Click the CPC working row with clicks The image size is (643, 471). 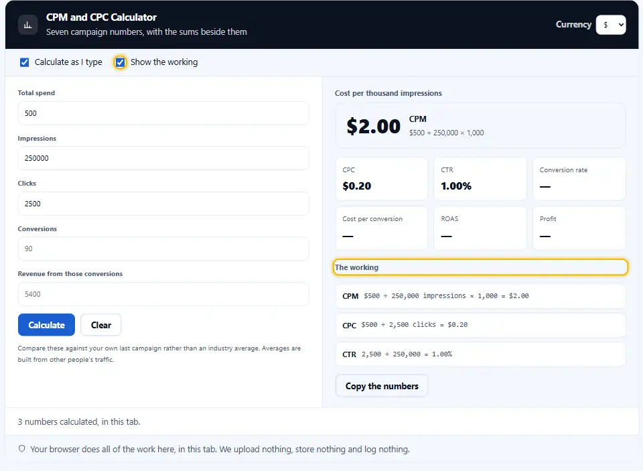481,325
